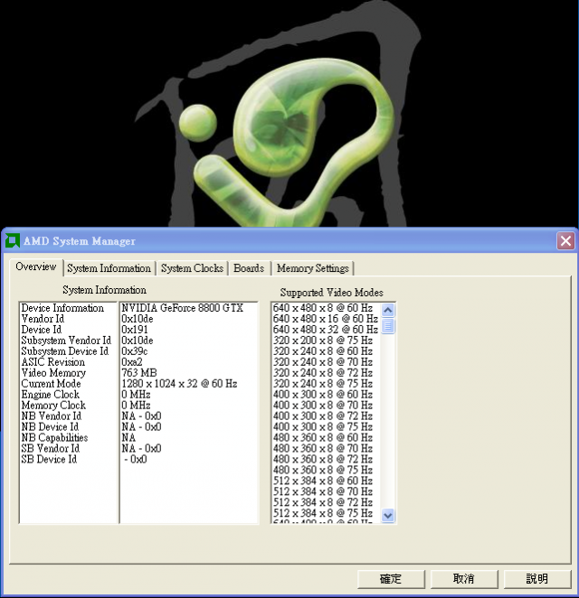Open the System Information tab
579x598 pixels.
109,268
